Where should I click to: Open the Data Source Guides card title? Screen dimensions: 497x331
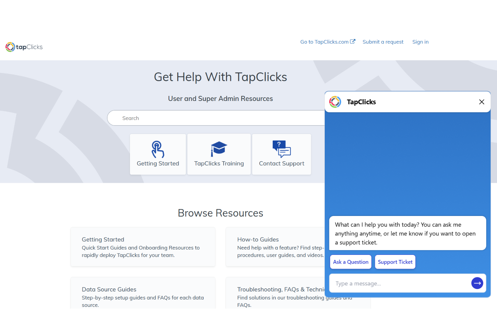coord(109,289)
